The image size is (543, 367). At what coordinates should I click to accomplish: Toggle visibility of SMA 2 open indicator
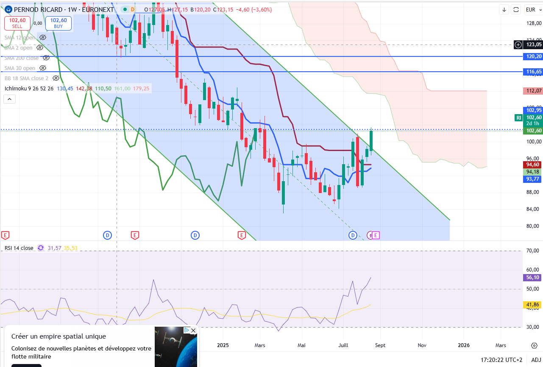[40, 48]
